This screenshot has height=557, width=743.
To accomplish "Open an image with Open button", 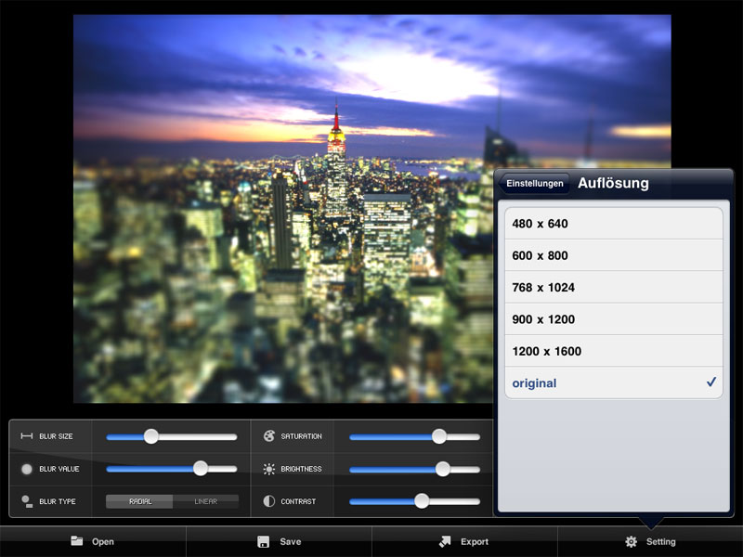I will pos(93,541).
